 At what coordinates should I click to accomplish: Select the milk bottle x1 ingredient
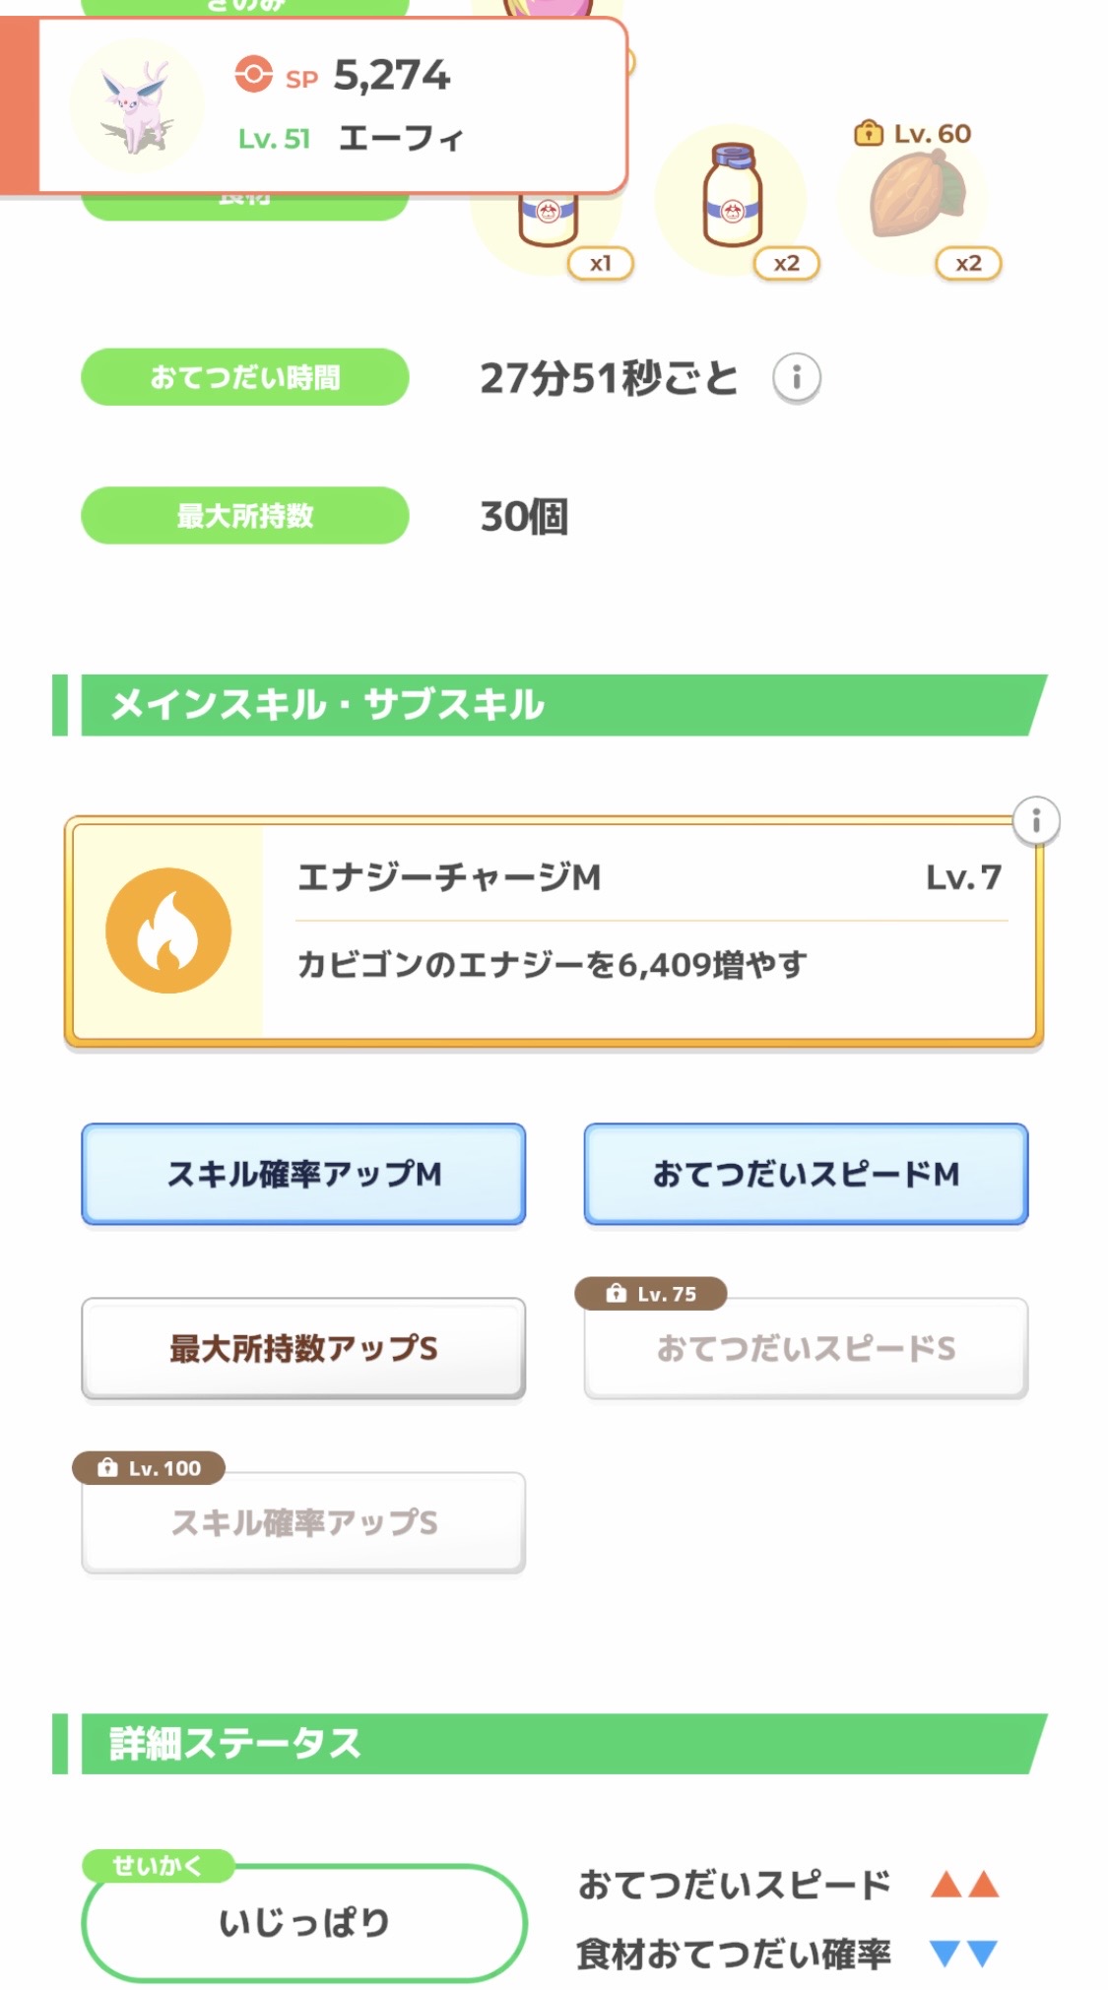click(549, 222)
